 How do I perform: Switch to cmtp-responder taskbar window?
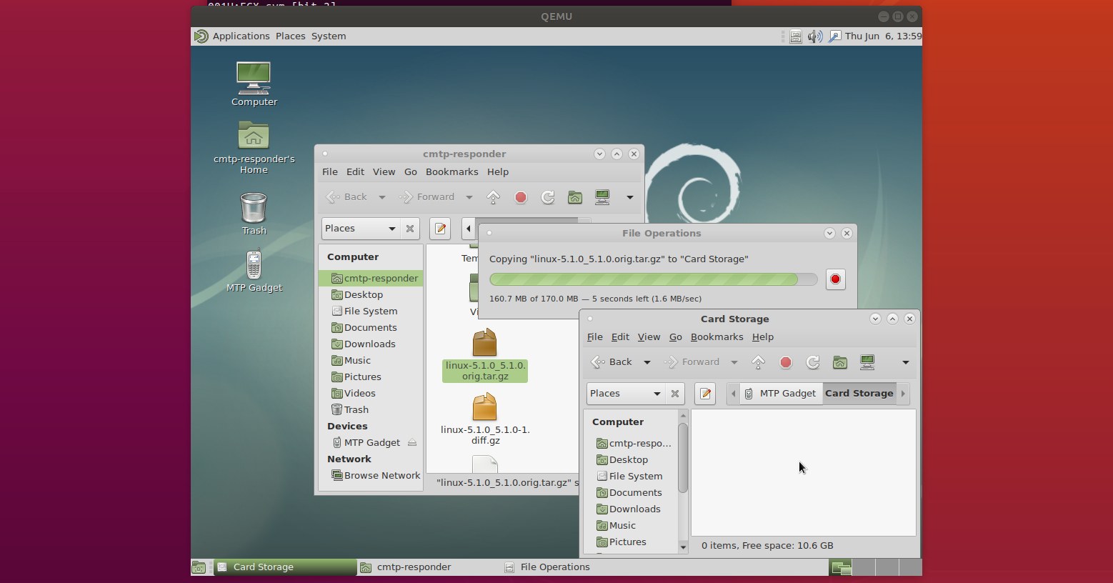point(429,567)
